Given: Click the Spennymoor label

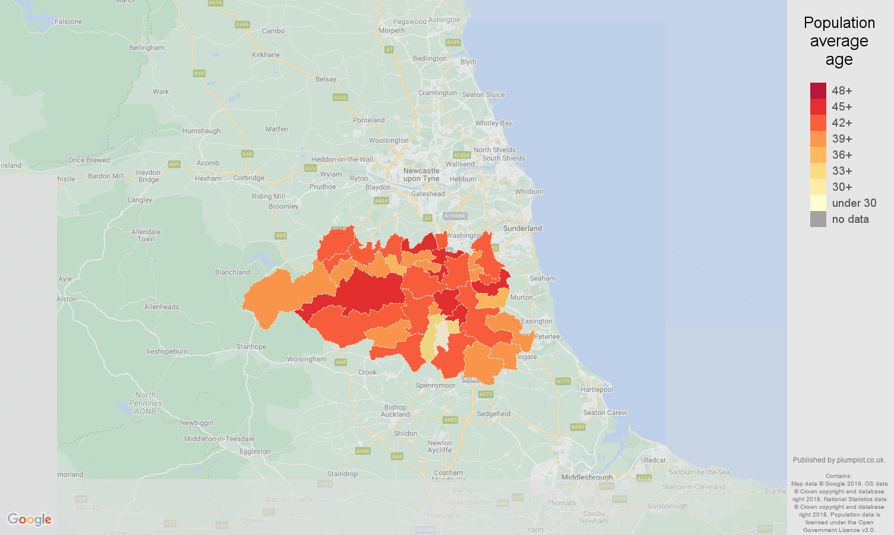Looking at the screenshot, I should coord(435,385).
